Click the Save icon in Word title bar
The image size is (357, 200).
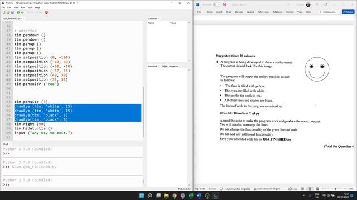225,4
